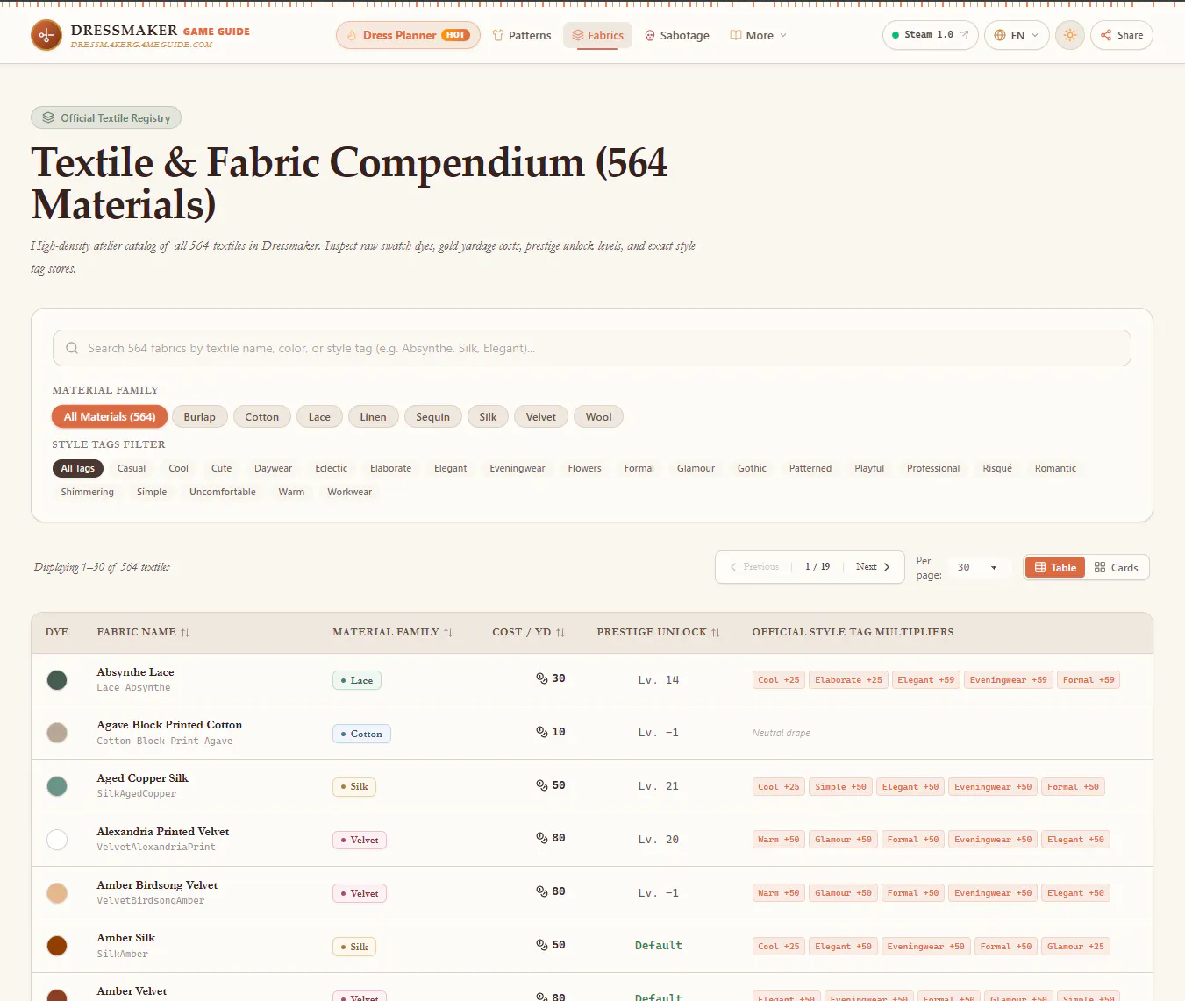Switch to Table view
Image resolution: width=1185 pixels, height=1001 pixels.
point(1055,567)
